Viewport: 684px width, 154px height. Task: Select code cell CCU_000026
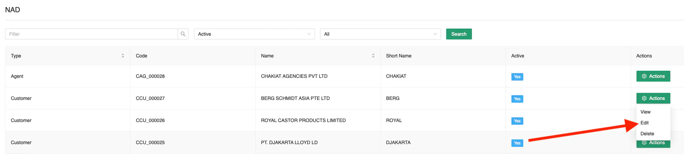[x=150, y=120]
